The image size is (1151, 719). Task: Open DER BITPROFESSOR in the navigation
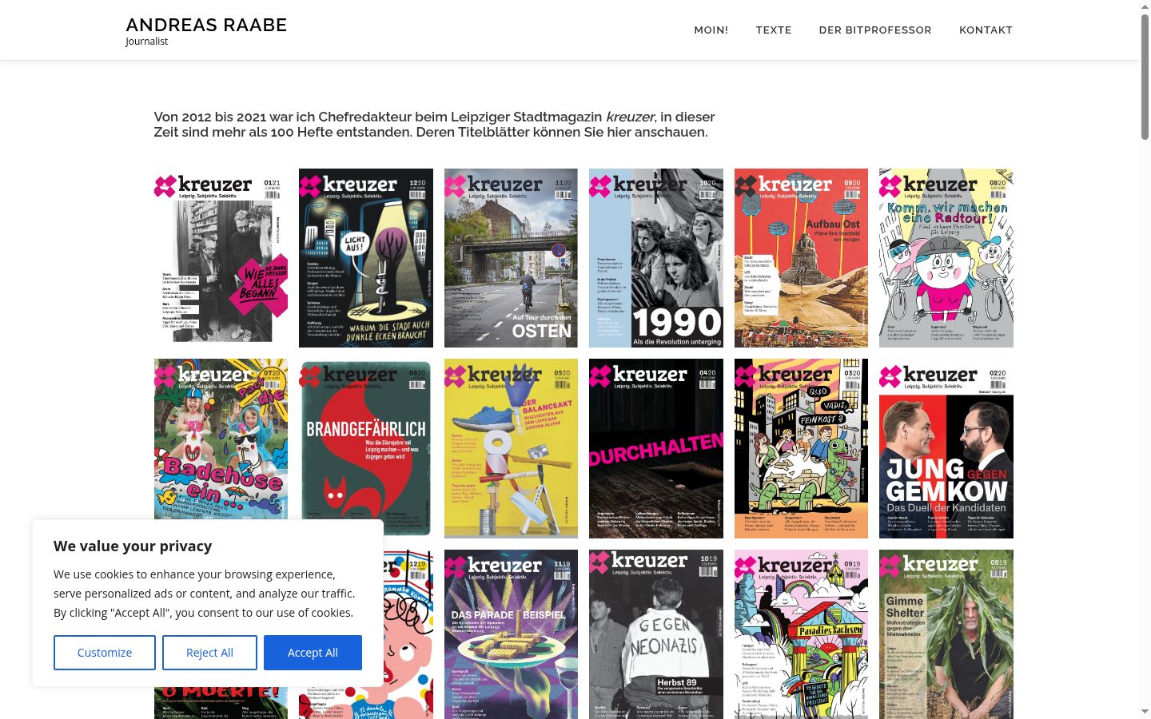click(875, 30)
